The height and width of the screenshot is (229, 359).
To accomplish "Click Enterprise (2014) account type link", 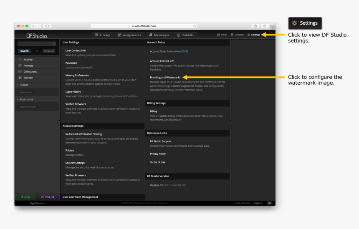I will point(177,51).
